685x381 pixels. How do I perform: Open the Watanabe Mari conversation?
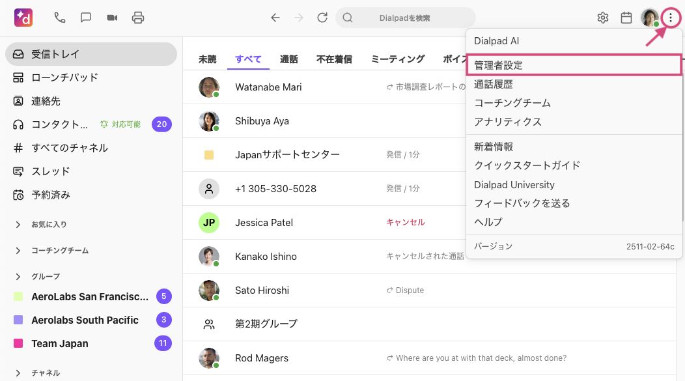pos(268,87)
